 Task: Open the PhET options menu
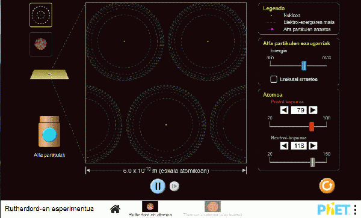(356, 209)
